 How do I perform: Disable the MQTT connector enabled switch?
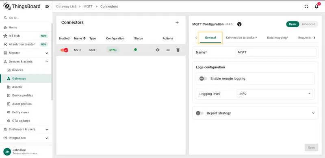pyautogui.click(x=64, y=50)
